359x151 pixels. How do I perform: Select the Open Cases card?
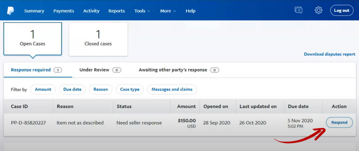click(33, 39)
